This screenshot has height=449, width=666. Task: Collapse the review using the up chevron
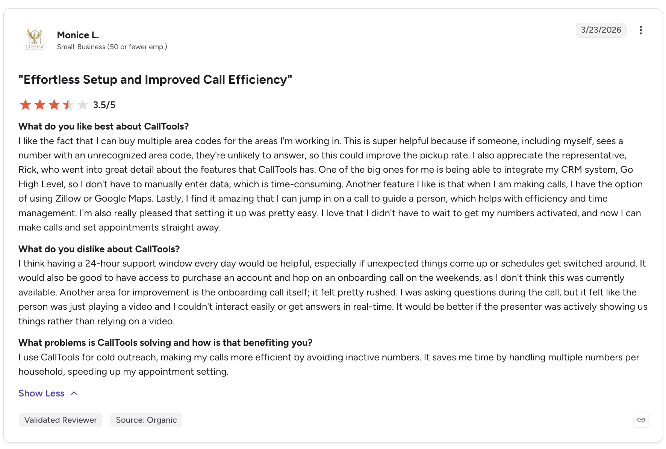(x=74, y=393)
